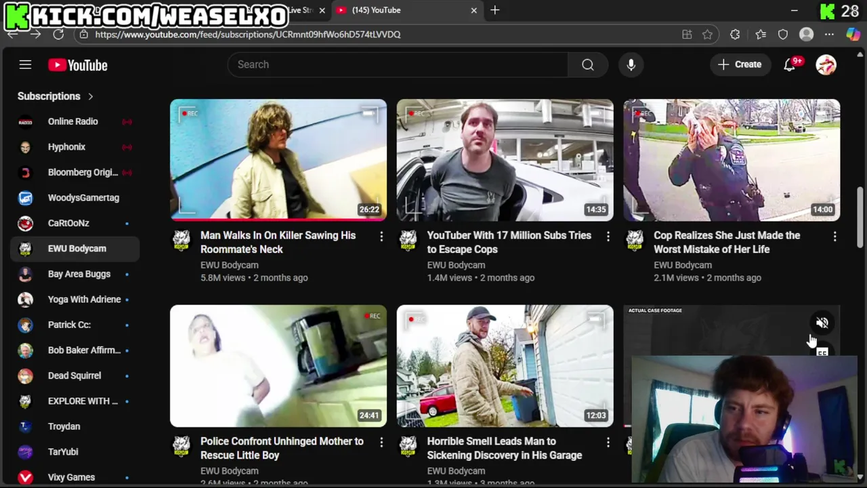This screenshot has height=488, width=867.
Task: Open the YouTube hamburger guide menu
Action: [x=25, y=64]
